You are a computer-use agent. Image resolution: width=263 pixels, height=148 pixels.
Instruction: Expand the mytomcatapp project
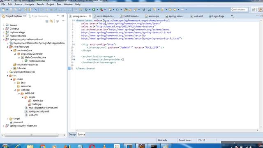(4, 32)
